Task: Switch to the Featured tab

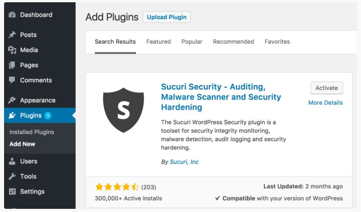Action: pyautogui.click(x=159, y=41)
